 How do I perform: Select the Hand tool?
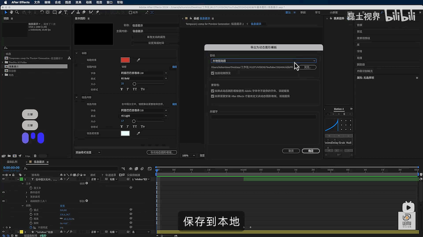coord(11,12)
